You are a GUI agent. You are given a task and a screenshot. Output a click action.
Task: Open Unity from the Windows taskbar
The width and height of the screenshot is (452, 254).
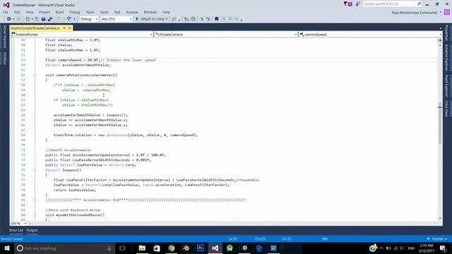click(x=244, y=248)
